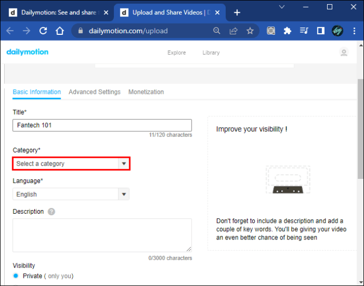
Task: Click the address bar URL dailymotion.com/upload
Action: click(128, 31)
